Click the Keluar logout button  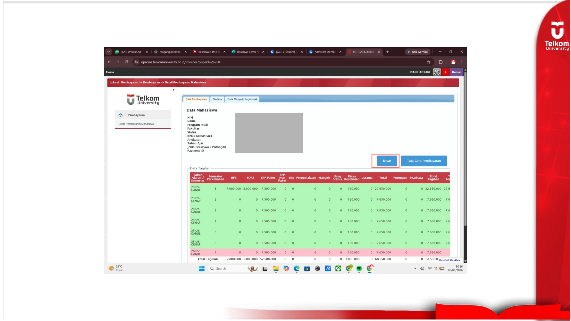(x=456, y=72)
